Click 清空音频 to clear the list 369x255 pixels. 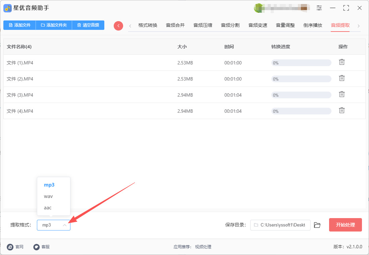coord(88,25)
